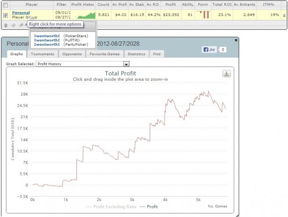
Task: Click the copy icon in the table footer
Action: point(21,25)
